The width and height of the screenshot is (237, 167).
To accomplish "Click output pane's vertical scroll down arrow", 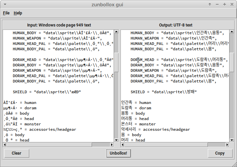I will (232, 140).
